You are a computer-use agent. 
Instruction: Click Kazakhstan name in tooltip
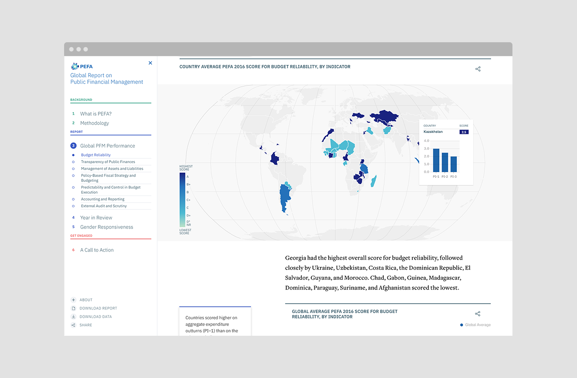click(433, 132)
